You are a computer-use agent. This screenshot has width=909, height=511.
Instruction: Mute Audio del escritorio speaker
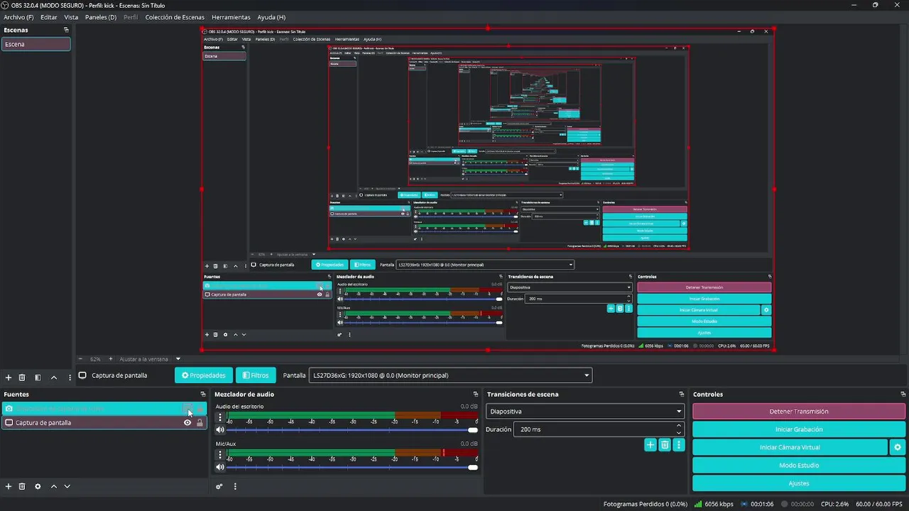coord(220,429)
